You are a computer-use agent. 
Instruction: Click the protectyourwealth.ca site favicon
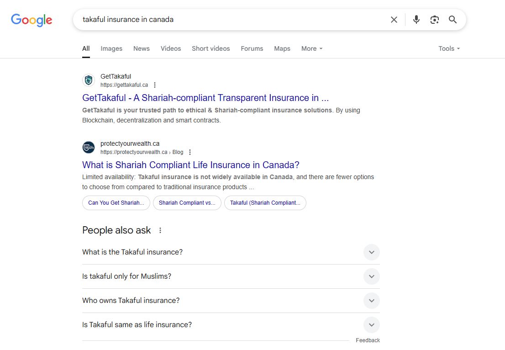[x=89, y=147]
